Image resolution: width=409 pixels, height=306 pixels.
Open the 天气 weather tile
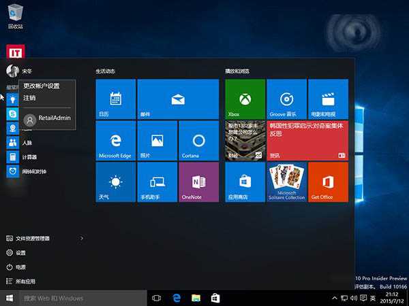115,182
